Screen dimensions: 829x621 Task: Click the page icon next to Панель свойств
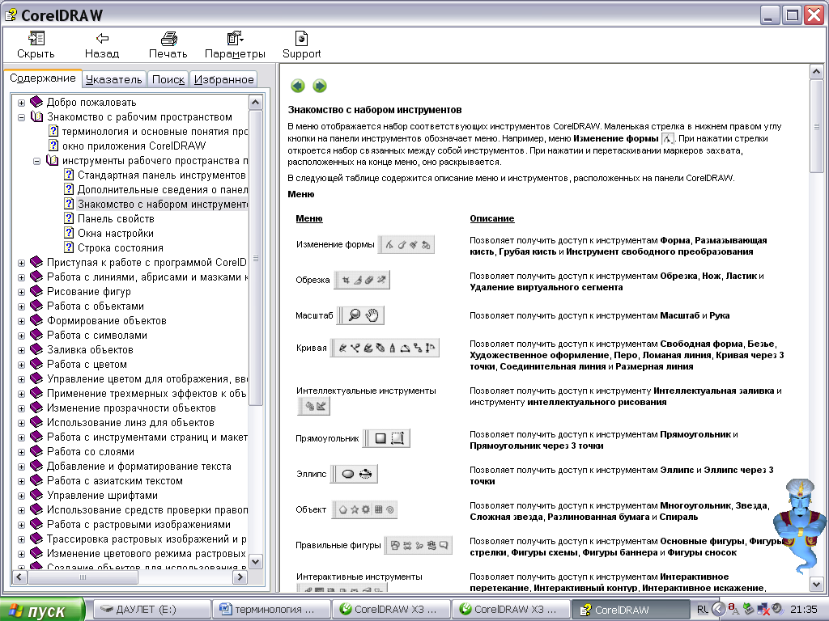pos(69,218)
